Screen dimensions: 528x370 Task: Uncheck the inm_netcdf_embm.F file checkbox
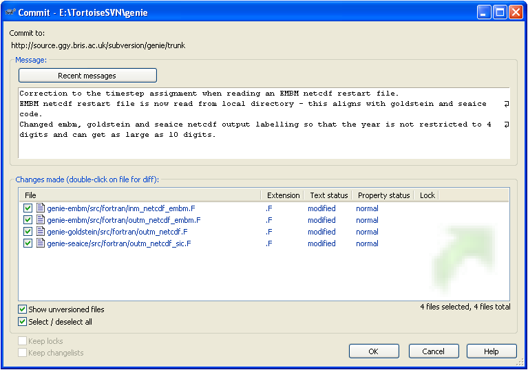[x=28, y=208]
